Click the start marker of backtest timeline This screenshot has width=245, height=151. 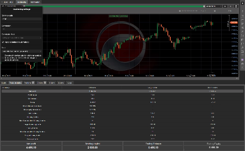24,6
